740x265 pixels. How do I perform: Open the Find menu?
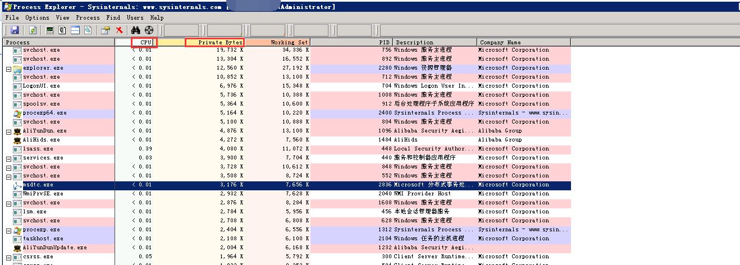[113, 17]
